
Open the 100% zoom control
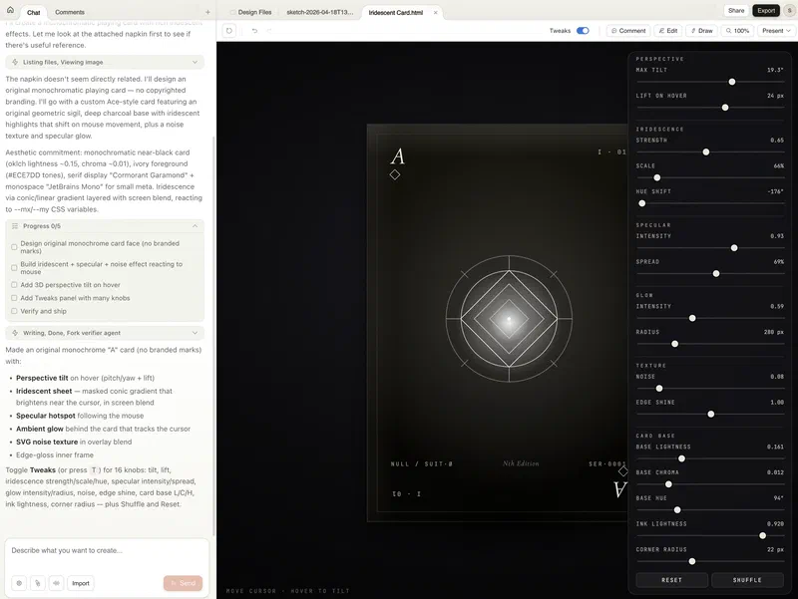pyautogui.click(x=737, y=31)
